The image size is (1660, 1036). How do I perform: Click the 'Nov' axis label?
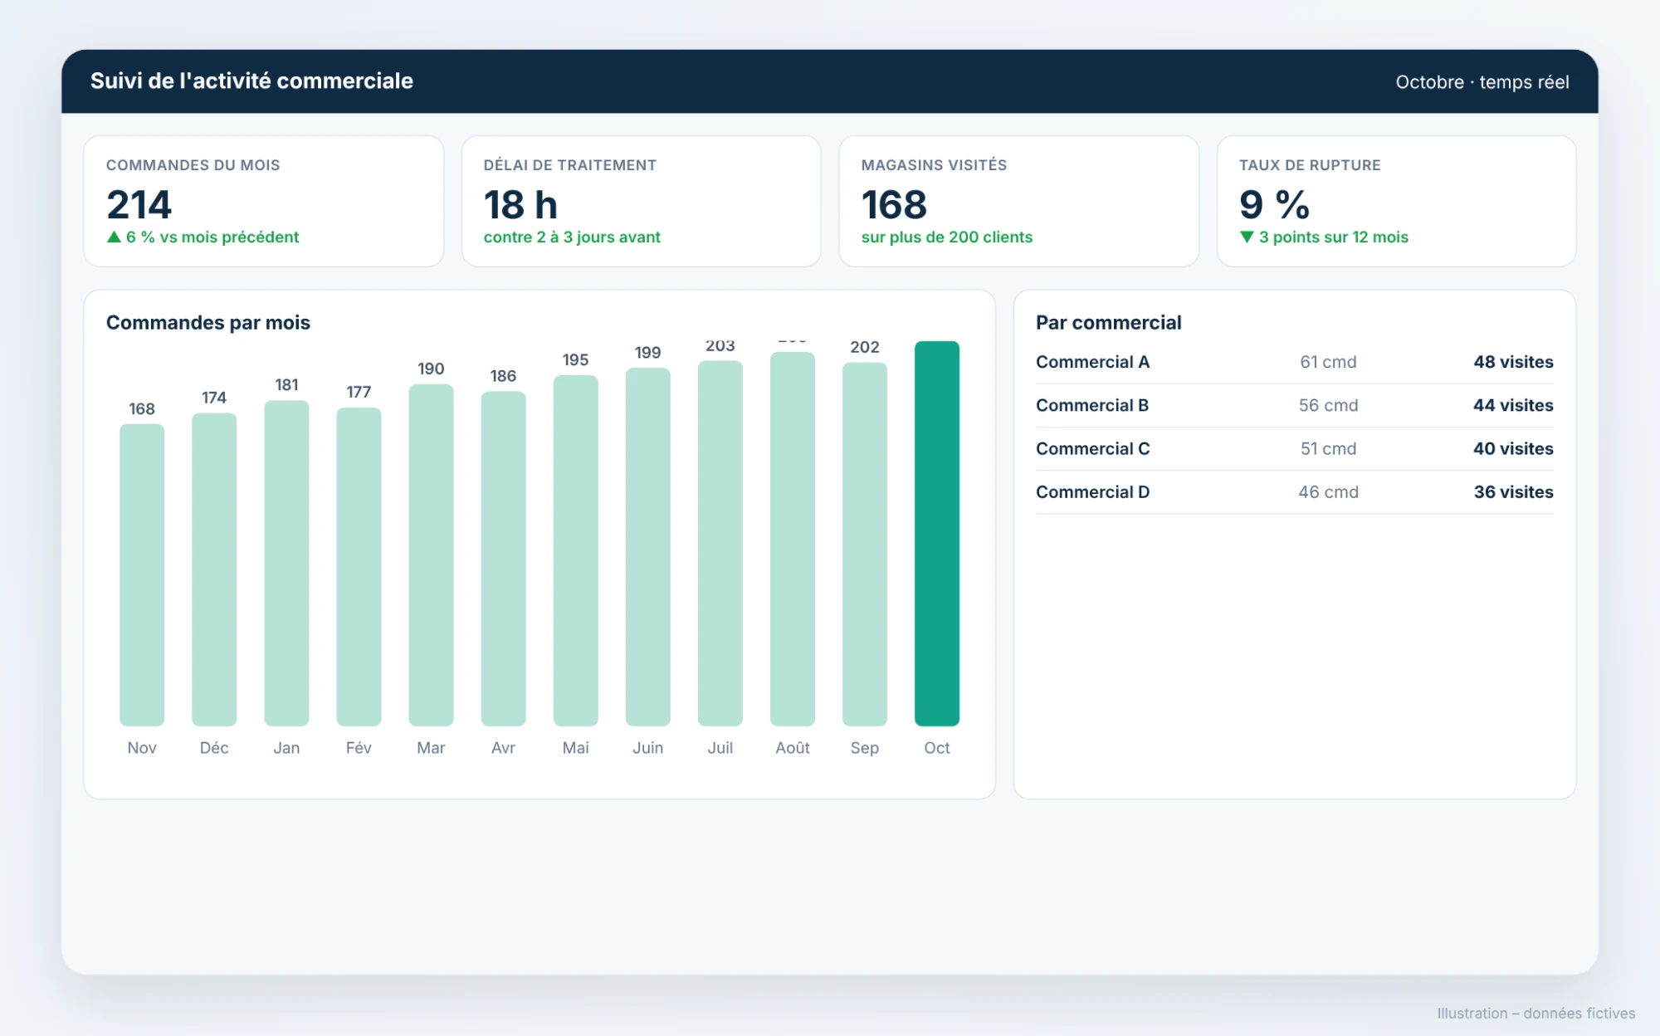[x=142, y=748]
